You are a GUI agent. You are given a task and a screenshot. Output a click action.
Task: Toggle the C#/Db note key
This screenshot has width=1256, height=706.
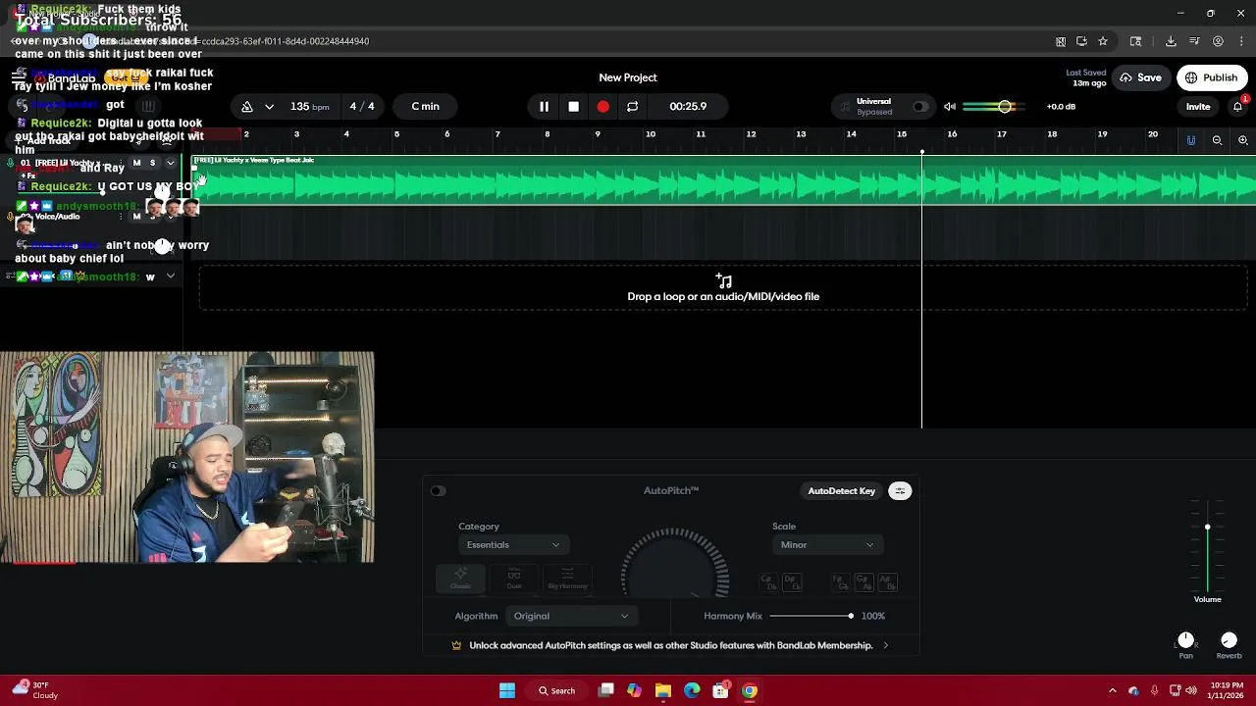tap(770, 582)
